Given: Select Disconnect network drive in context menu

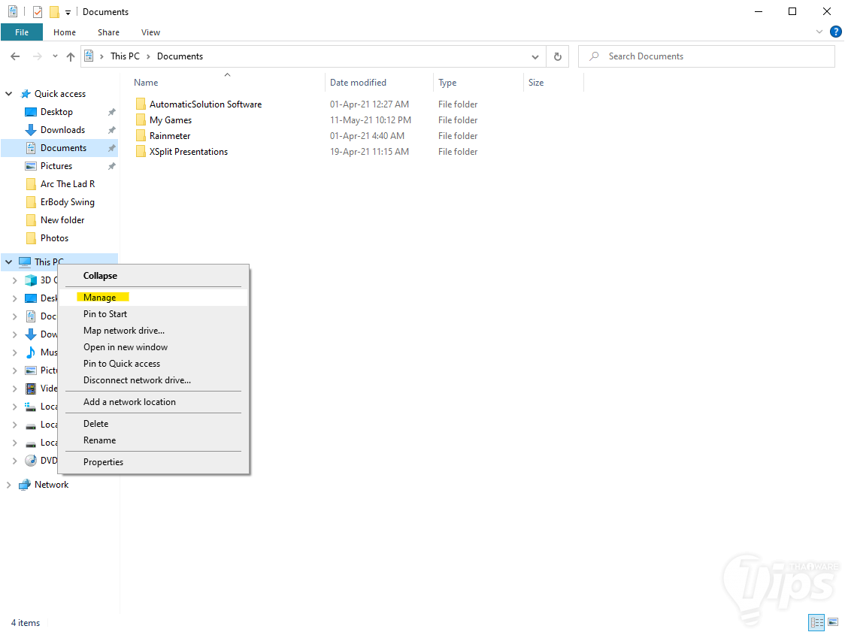Looking at the screenshot, I should click(x=153, y=380).
